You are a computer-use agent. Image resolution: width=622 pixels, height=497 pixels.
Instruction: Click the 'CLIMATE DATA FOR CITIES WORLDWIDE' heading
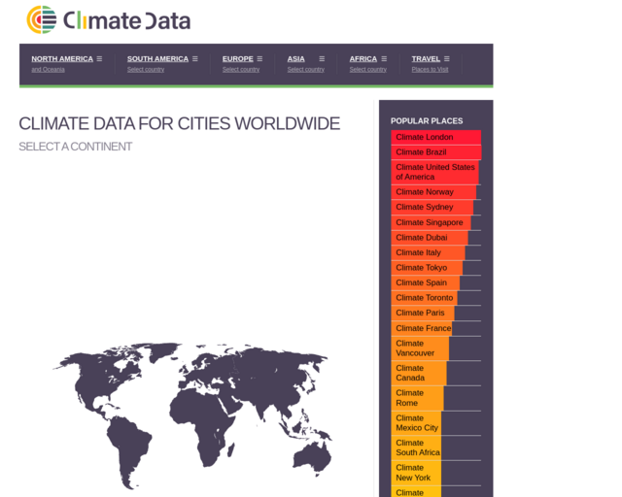pyautogui.click(x=179, y=123)
